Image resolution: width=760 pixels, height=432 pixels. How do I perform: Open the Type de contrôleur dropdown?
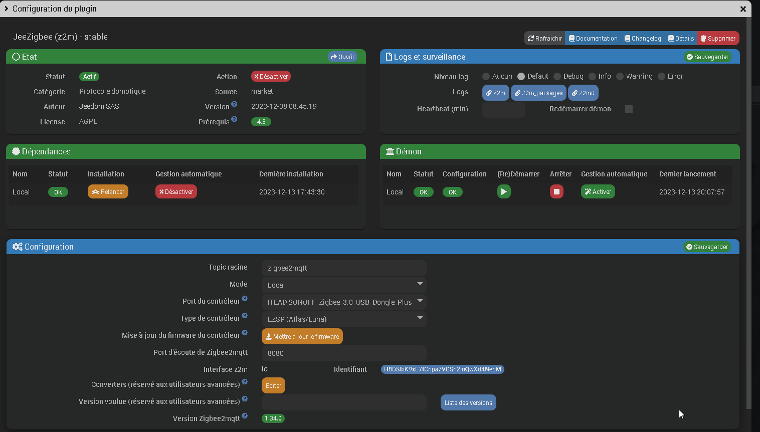[344, 319]
